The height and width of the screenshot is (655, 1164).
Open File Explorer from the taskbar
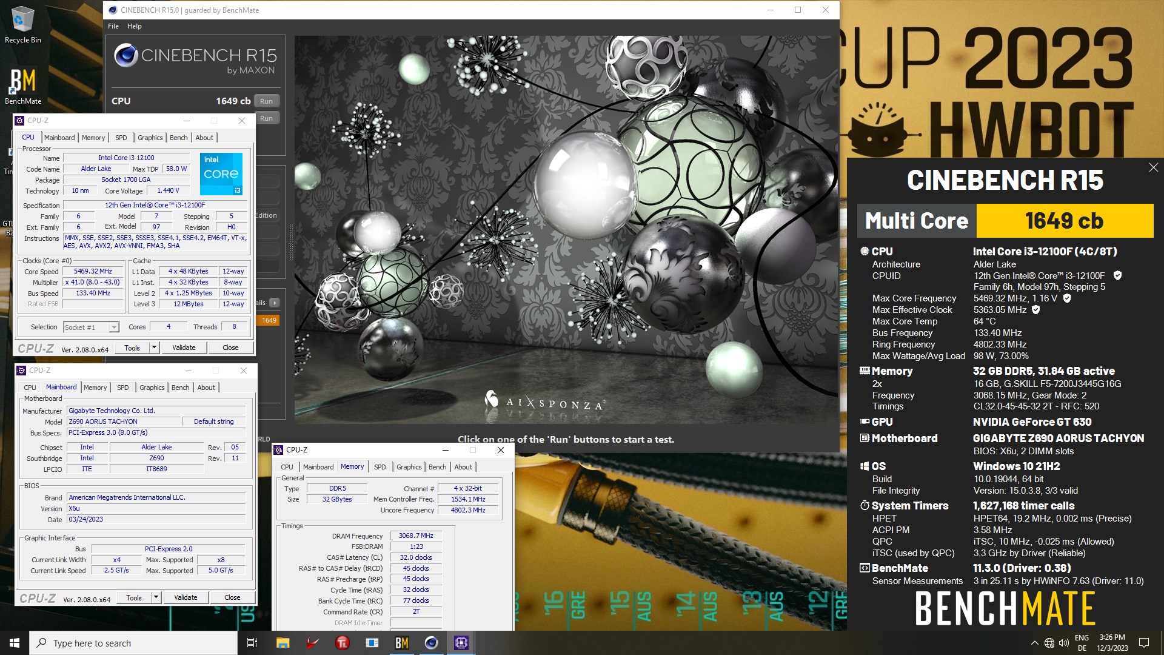(x=283, y=643)
